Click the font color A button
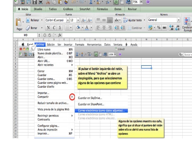The width and height of the screenshot is (192, 144). click(x=87, y=28)
